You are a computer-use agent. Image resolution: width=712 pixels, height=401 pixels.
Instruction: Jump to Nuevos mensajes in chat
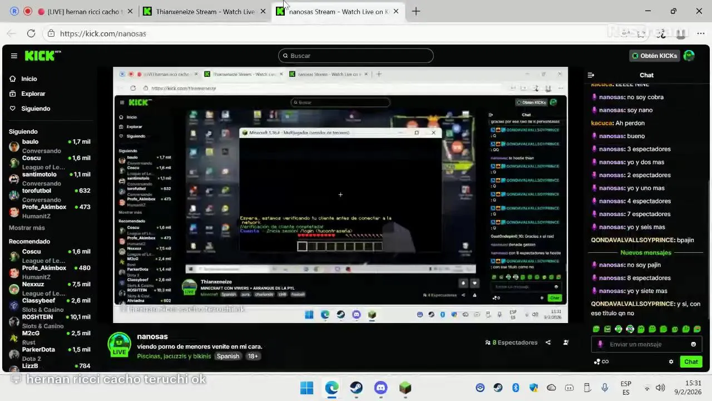click(646, 253)
